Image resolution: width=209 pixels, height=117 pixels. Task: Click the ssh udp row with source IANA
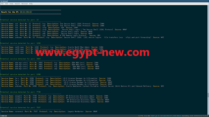tap(53, 26)
